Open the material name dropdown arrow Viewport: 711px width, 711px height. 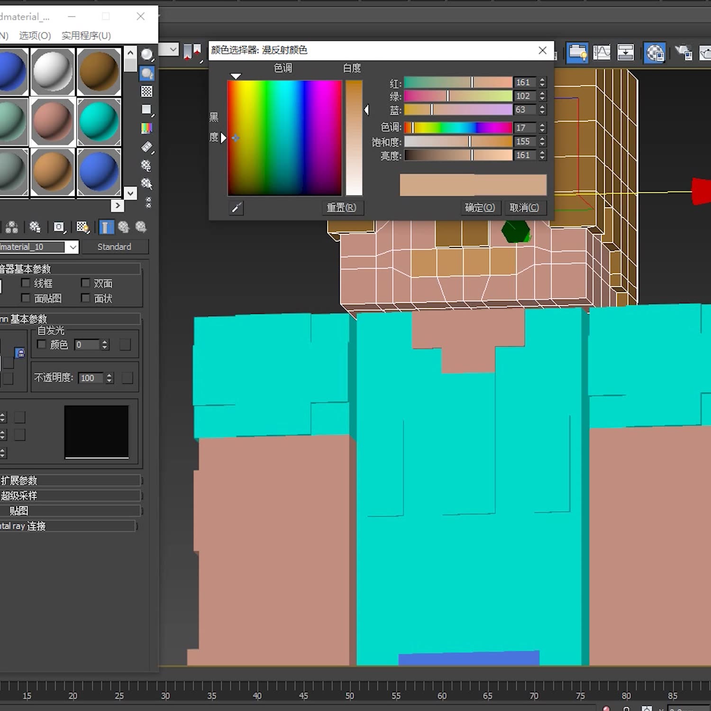click(x=73, y=247)
